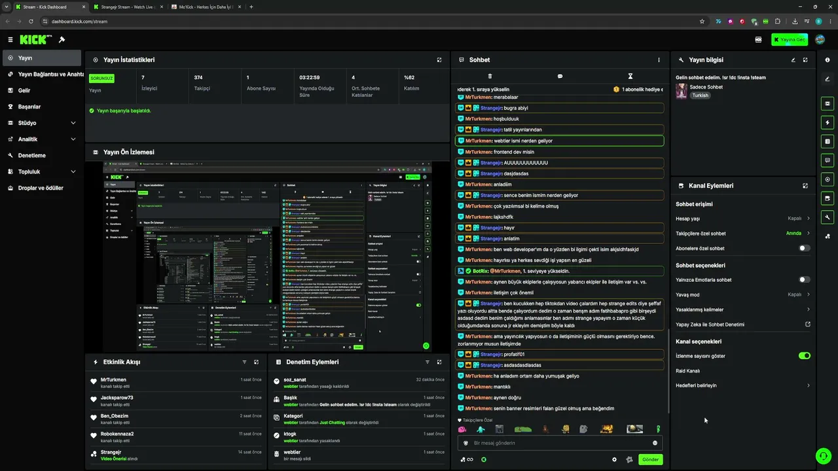This screenshot has width=838, height=471.
Task: Click the browser address bar URL
Action: (79, 21)
